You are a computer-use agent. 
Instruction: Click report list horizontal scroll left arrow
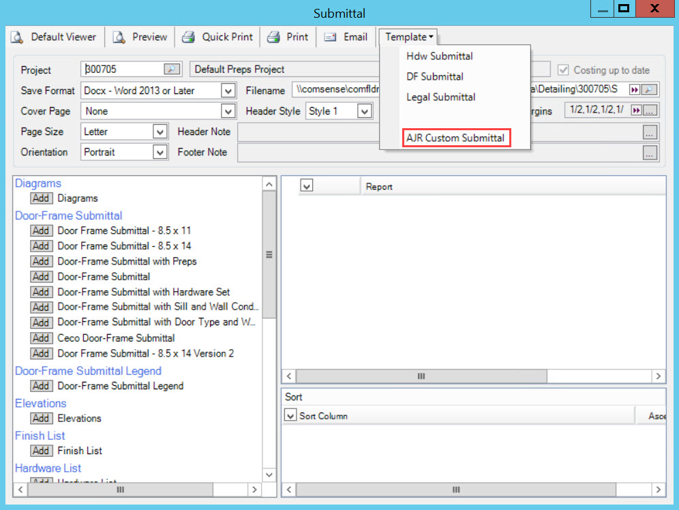[20, 490]
